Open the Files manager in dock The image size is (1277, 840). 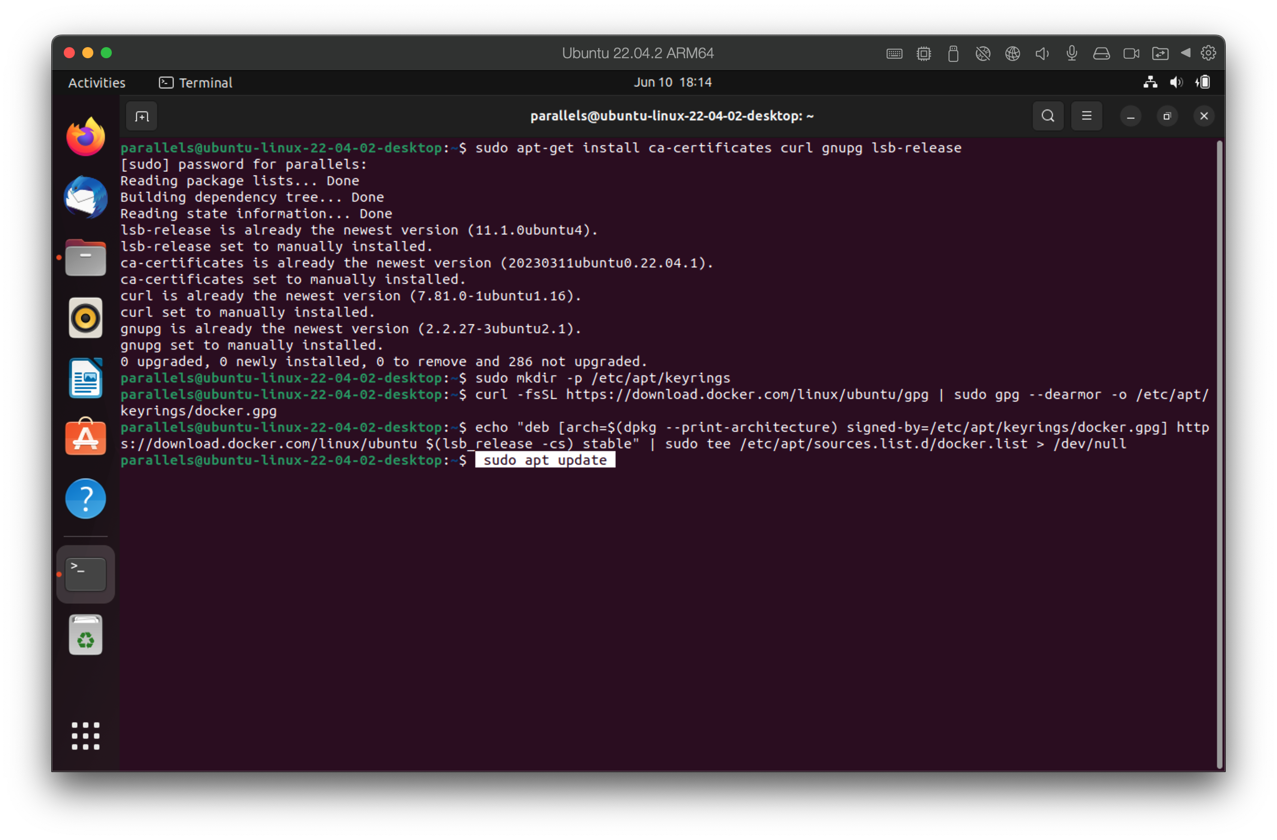tap(85, 258)
